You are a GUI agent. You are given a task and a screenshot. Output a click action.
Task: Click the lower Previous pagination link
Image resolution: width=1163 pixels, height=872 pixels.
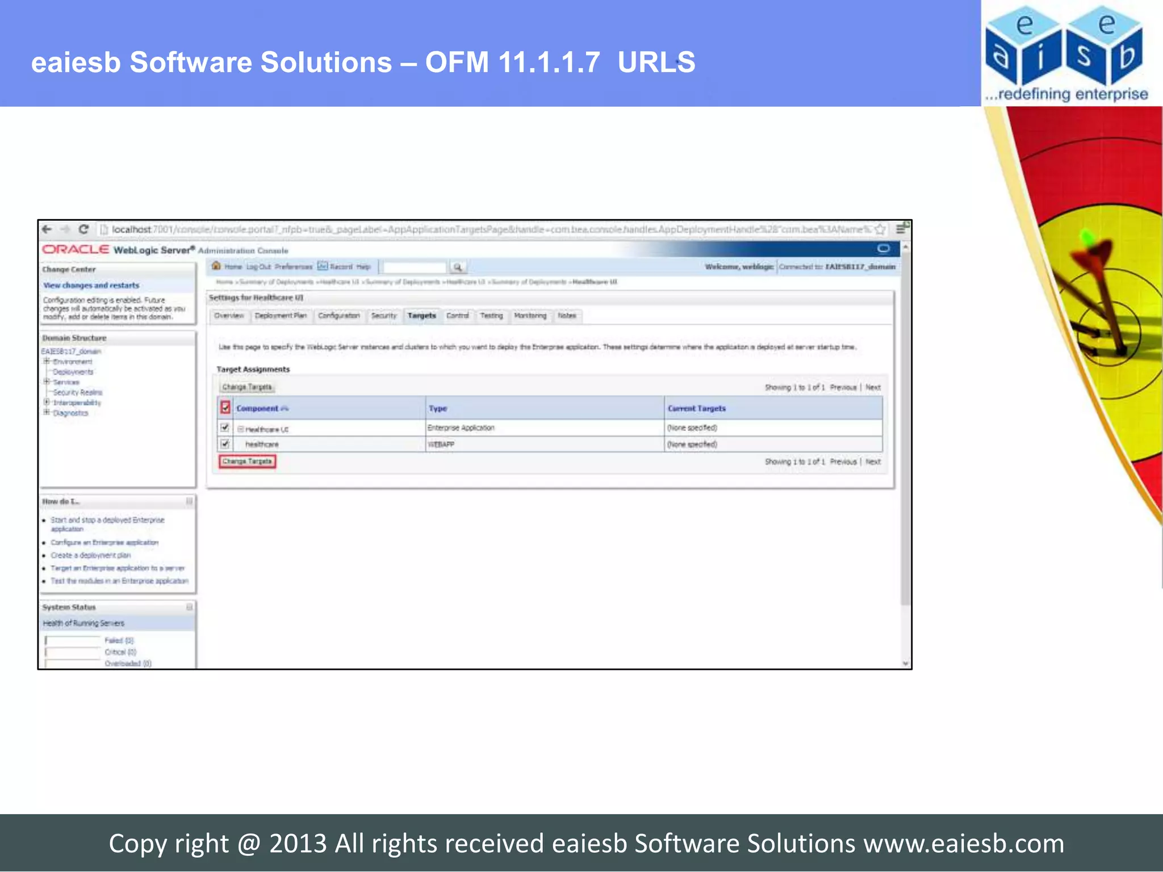[x=843, y=462]
